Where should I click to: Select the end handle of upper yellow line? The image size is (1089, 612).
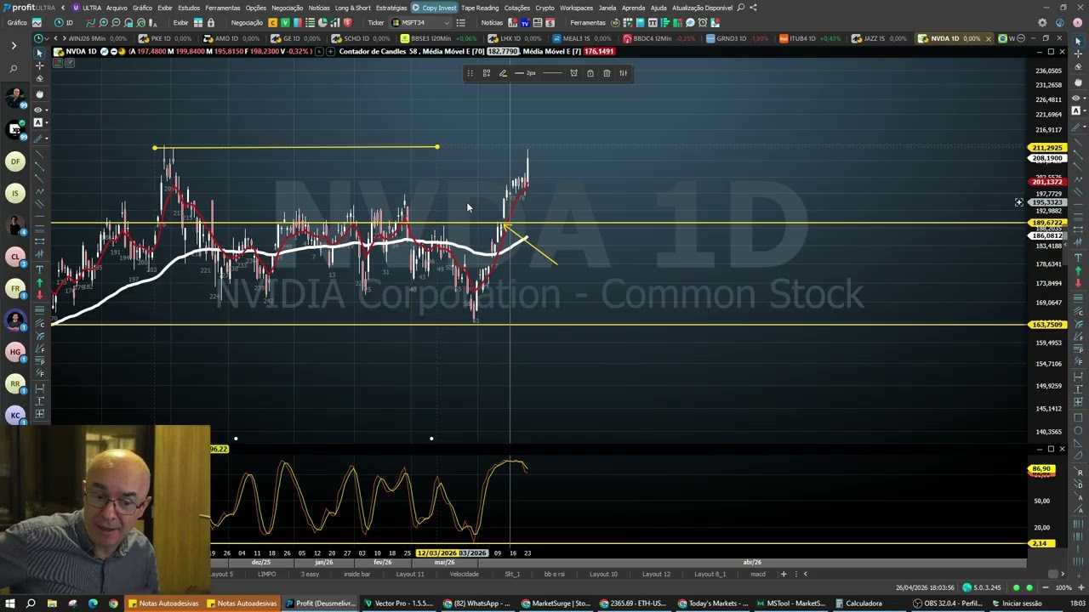pyautogui.click(x=437, y=147)
